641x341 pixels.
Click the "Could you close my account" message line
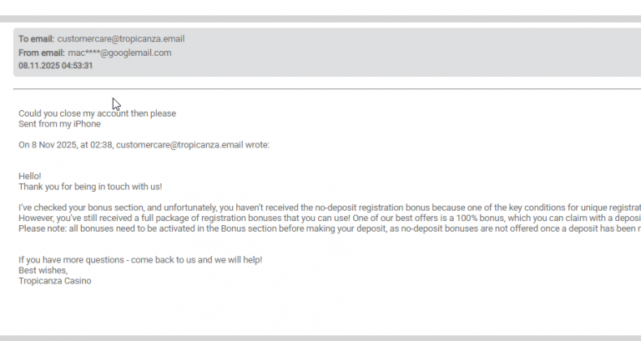click(97, 113)
